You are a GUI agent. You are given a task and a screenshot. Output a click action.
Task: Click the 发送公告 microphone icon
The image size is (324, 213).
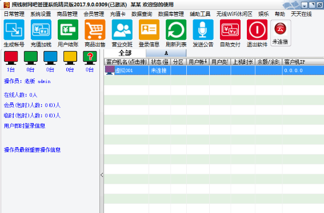point(203,30)
